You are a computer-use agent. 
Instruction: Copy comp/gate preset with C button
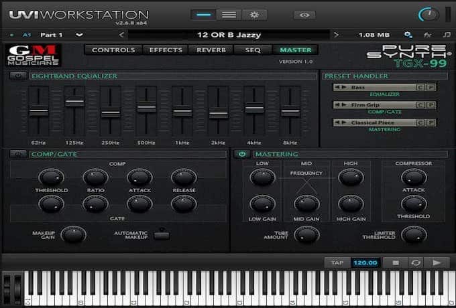[x=420, y=105]
